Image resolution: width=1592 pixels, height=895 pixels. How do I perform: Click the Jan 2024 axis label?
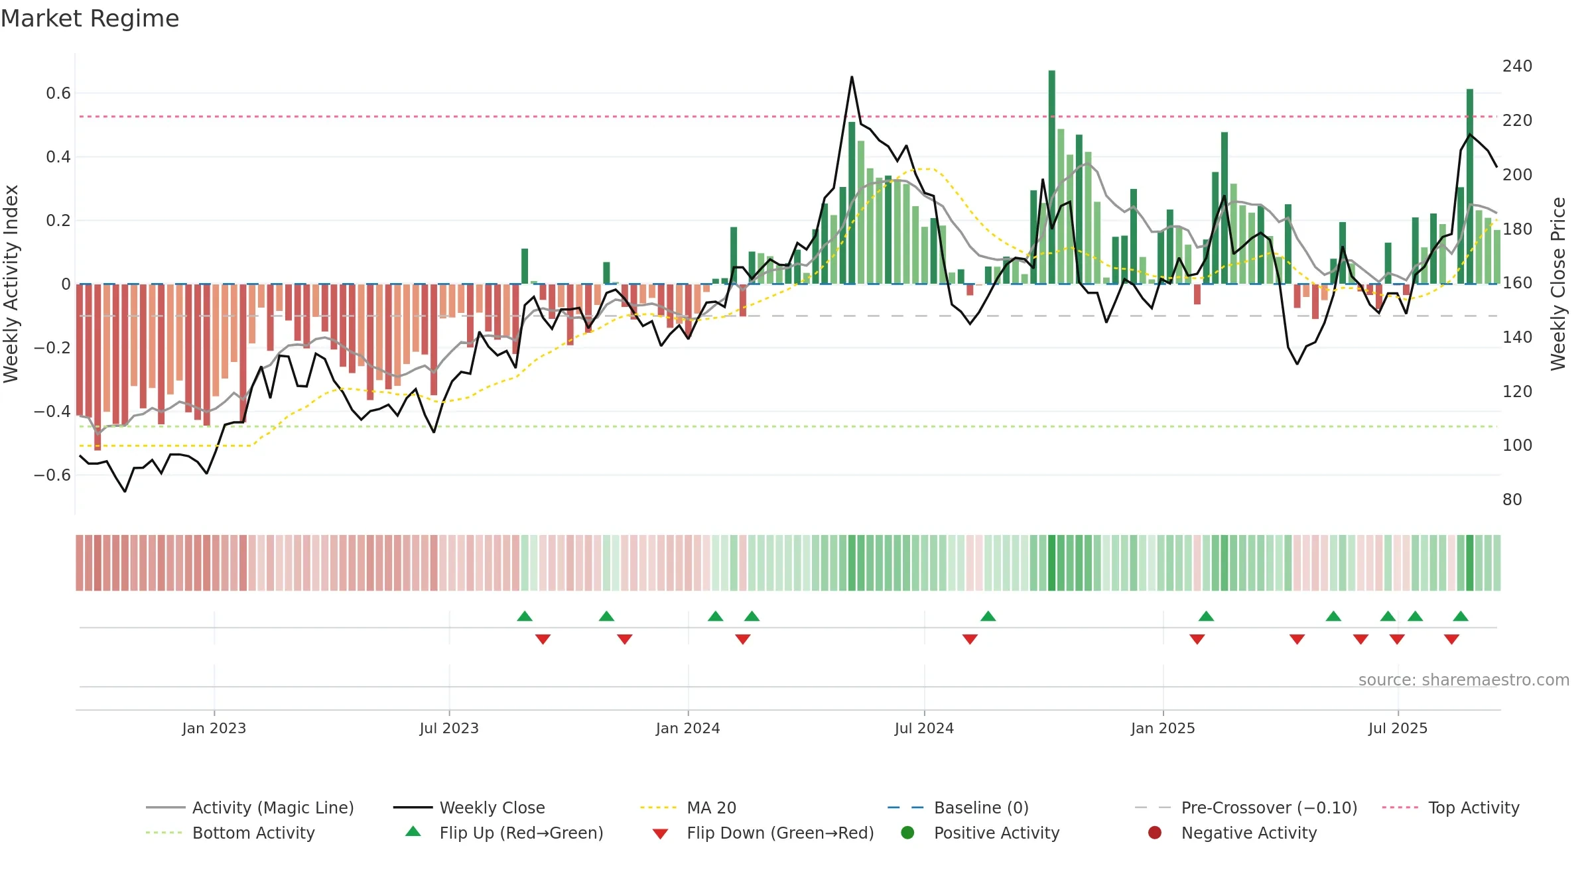(x=688, y=728)
